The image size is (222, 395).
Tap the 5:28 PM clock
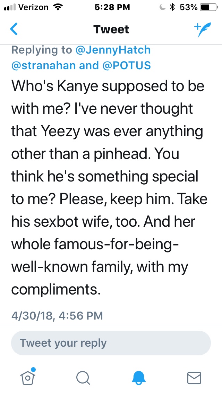(111, 7)
